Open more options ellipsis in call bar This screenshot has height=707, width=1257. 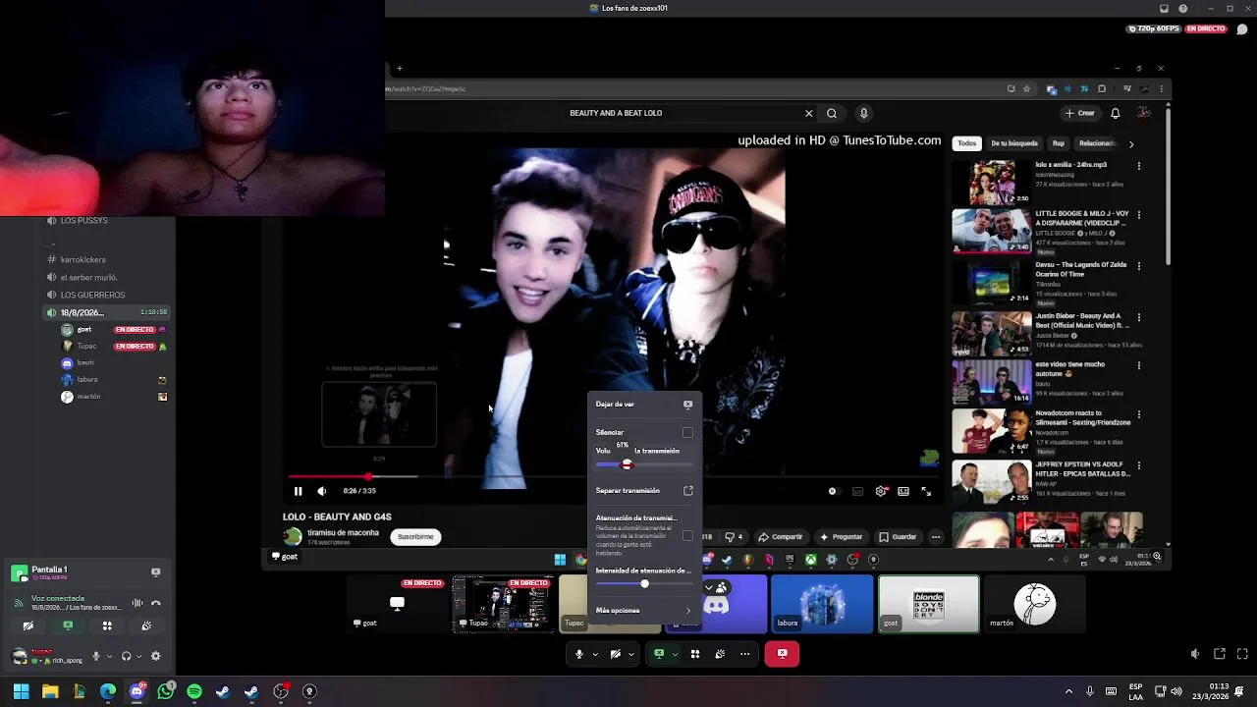click(x=744, y=654)
